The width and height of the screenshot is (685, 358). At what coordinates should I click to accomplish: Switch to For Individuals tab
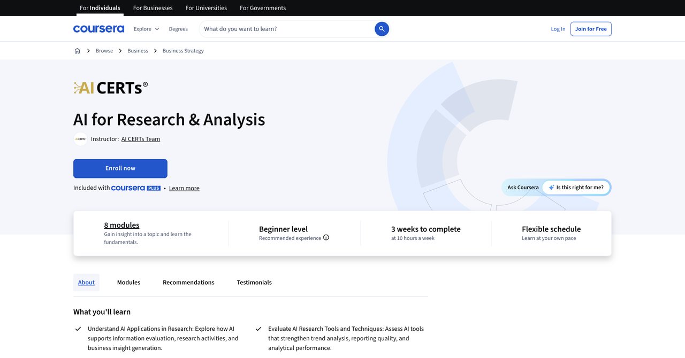coord(100,8)
